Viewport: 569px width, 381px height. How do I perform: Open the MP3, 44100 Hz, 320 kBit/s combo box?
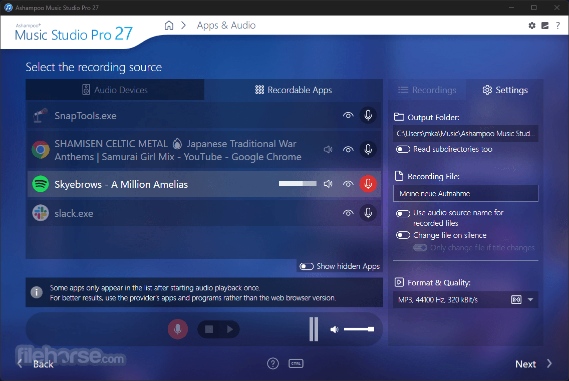(x=466, y=300)
